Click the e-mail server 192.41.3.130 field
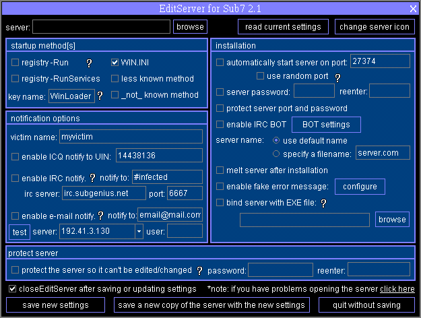This screenshot has height=318, width=421. pyautogui.click(x=97, y=231)
